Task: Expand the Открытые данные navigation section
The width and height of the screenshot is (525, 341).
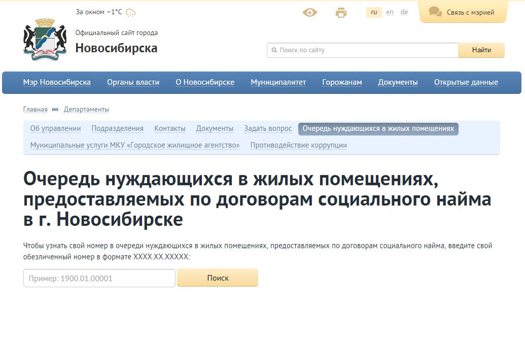Action: (x=466, y=82)
